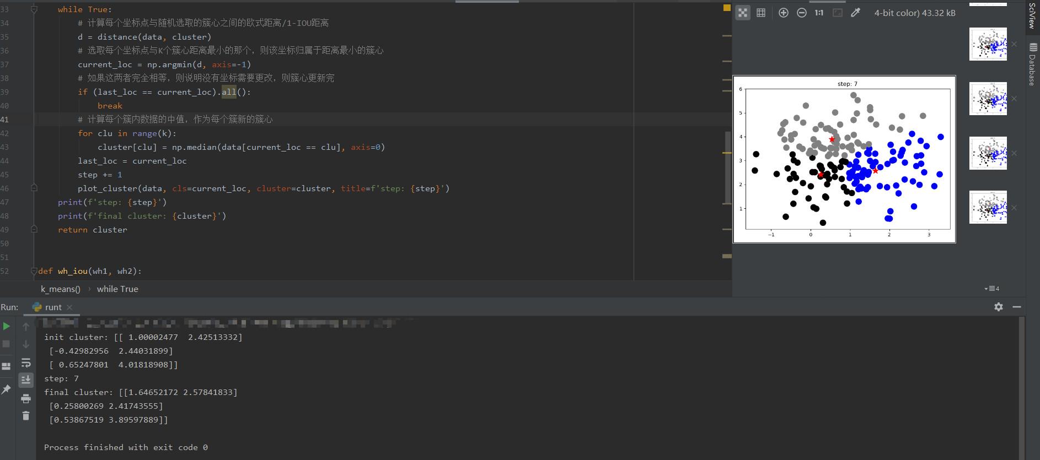Screen dimensions: 1040x460
Task: Zoom in on the plot image
Action: click(784, 13)
